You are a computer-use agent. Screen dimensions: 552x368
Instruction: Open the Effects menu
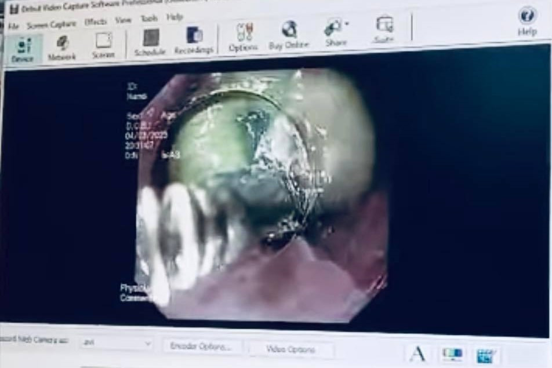(95, 22)
